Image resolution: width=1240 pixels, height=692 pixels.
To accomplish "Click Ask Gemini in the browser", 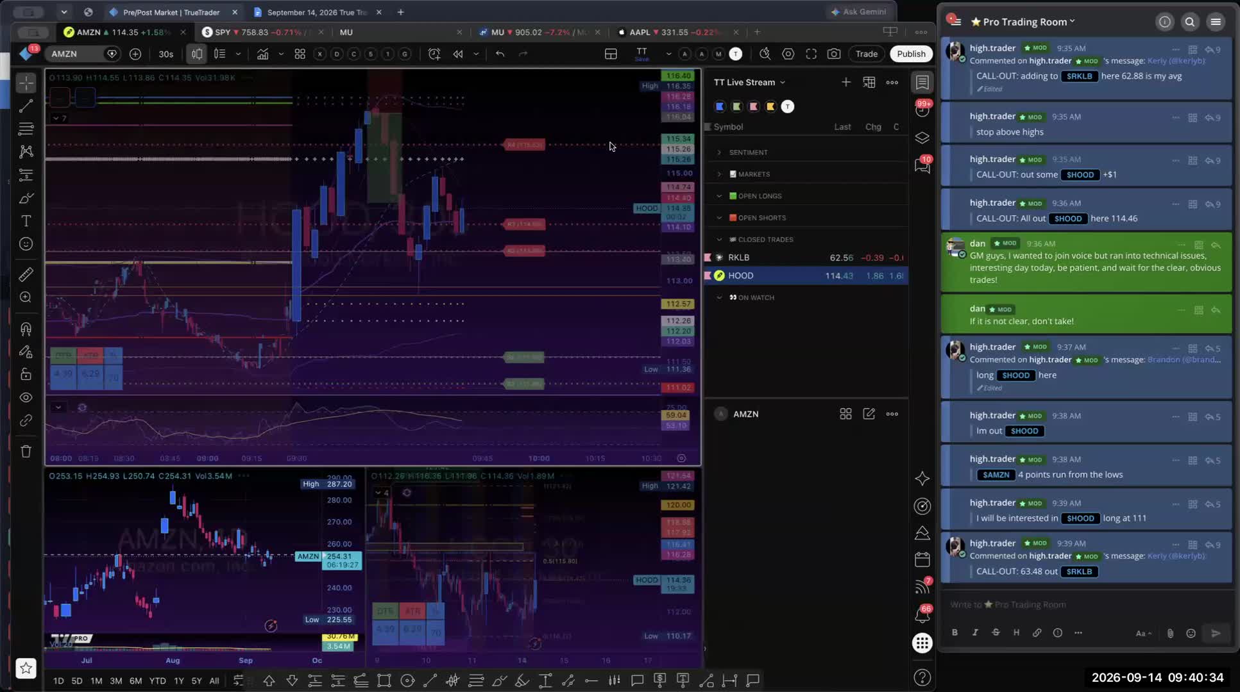I will [858, 12].
